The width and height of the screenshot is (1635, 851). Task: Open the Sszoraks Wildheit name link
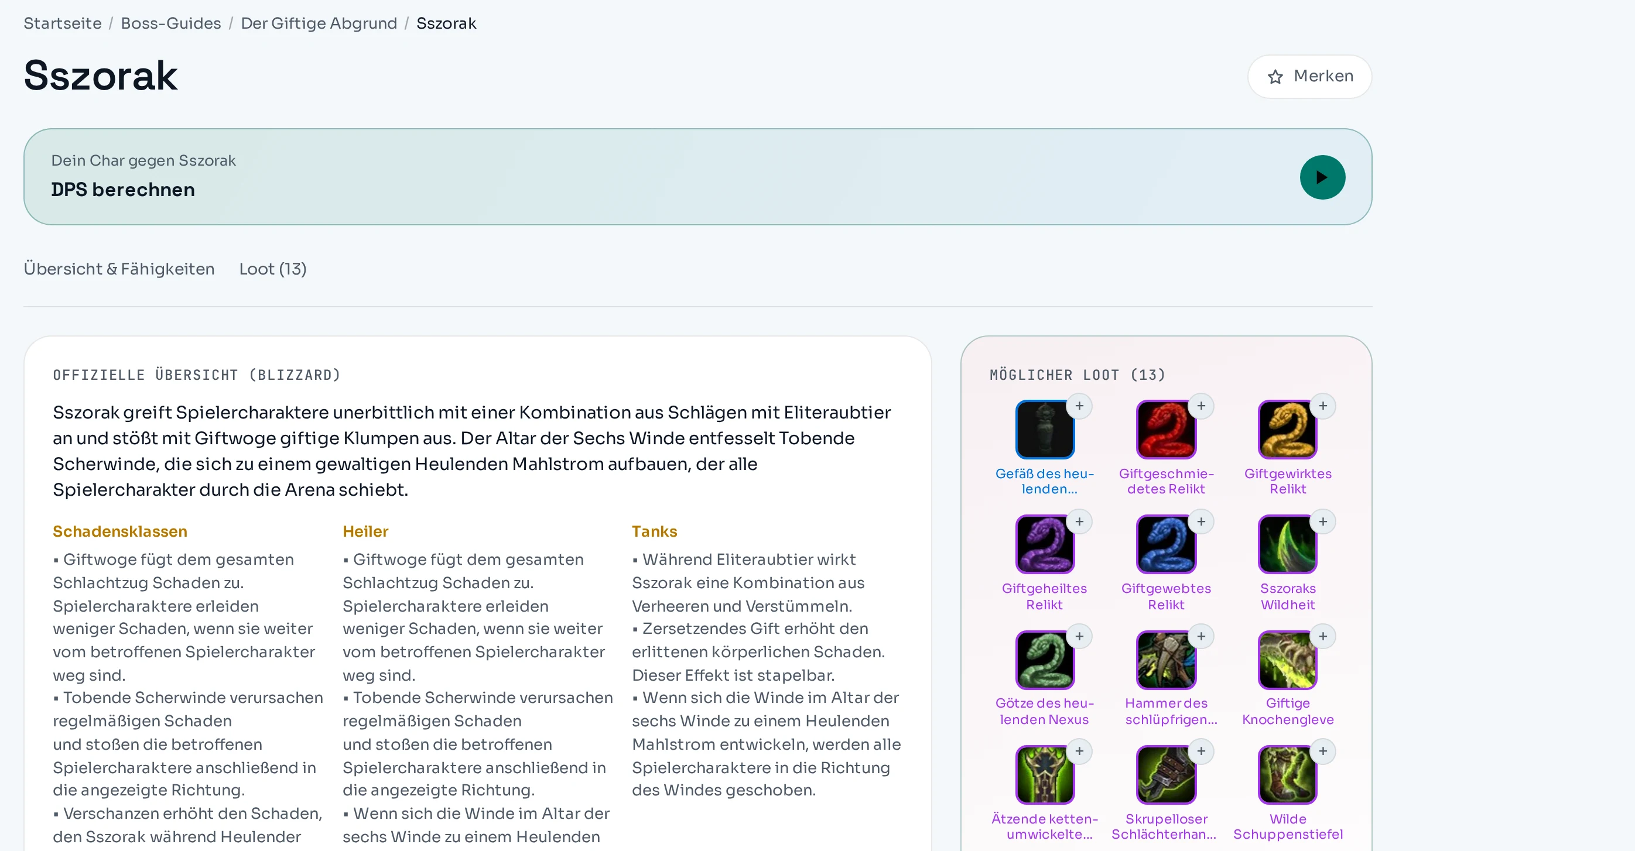pos(1287,596)
